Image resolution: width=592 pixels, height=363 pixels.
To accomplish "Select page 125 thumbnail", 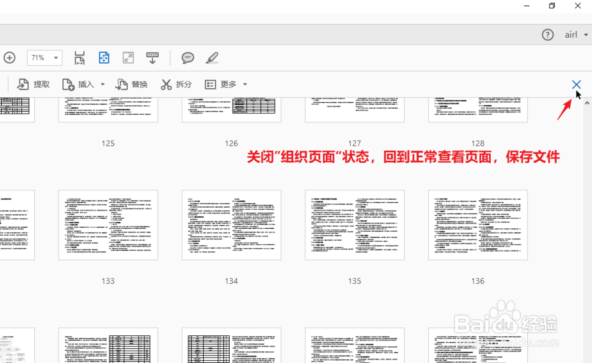I will pyautogui.click(x=108, y=110).
